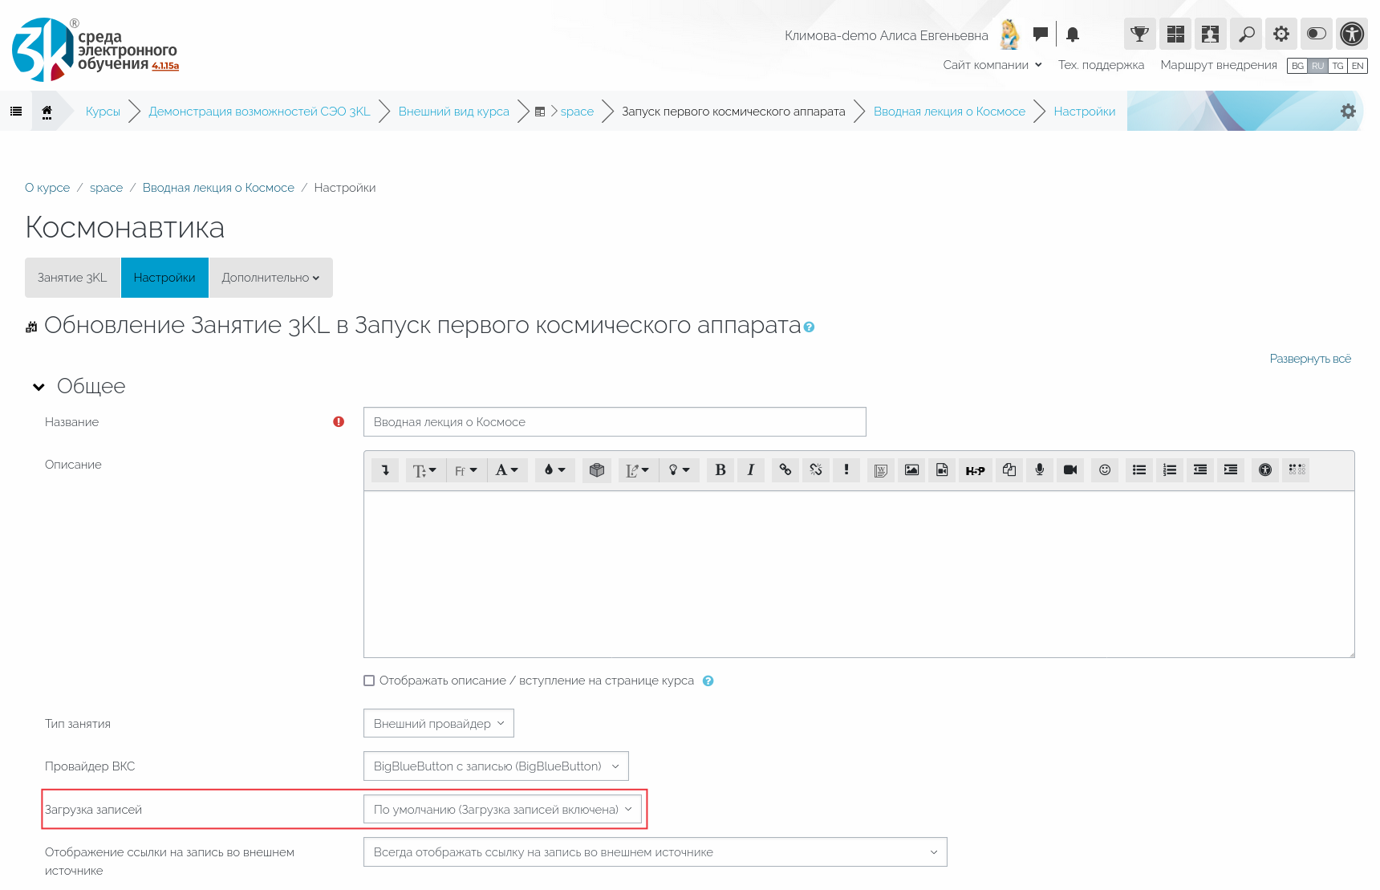The width and height of the screenshot is (1380, 890).
Task: Open achievements trophy icon in header
Action: coord(1139,35)
